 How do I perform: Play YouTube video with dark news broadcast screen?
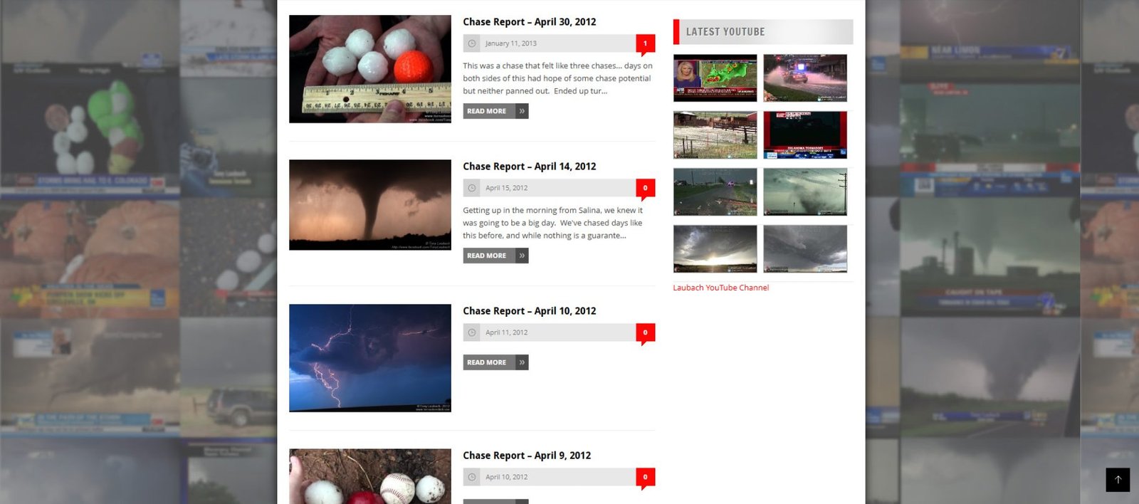click(805, 135)
